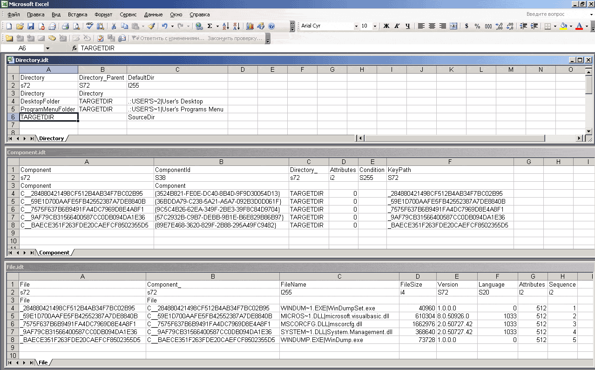
Task: Click the Open file folder icon
Action: (20, 27)
